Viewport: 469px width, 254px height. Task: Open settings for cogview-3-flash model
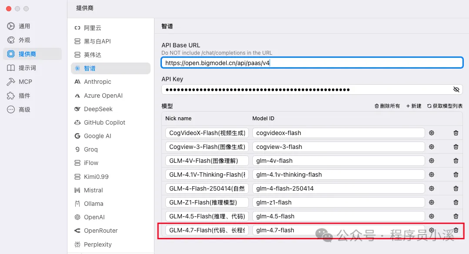tap(431, 147)
